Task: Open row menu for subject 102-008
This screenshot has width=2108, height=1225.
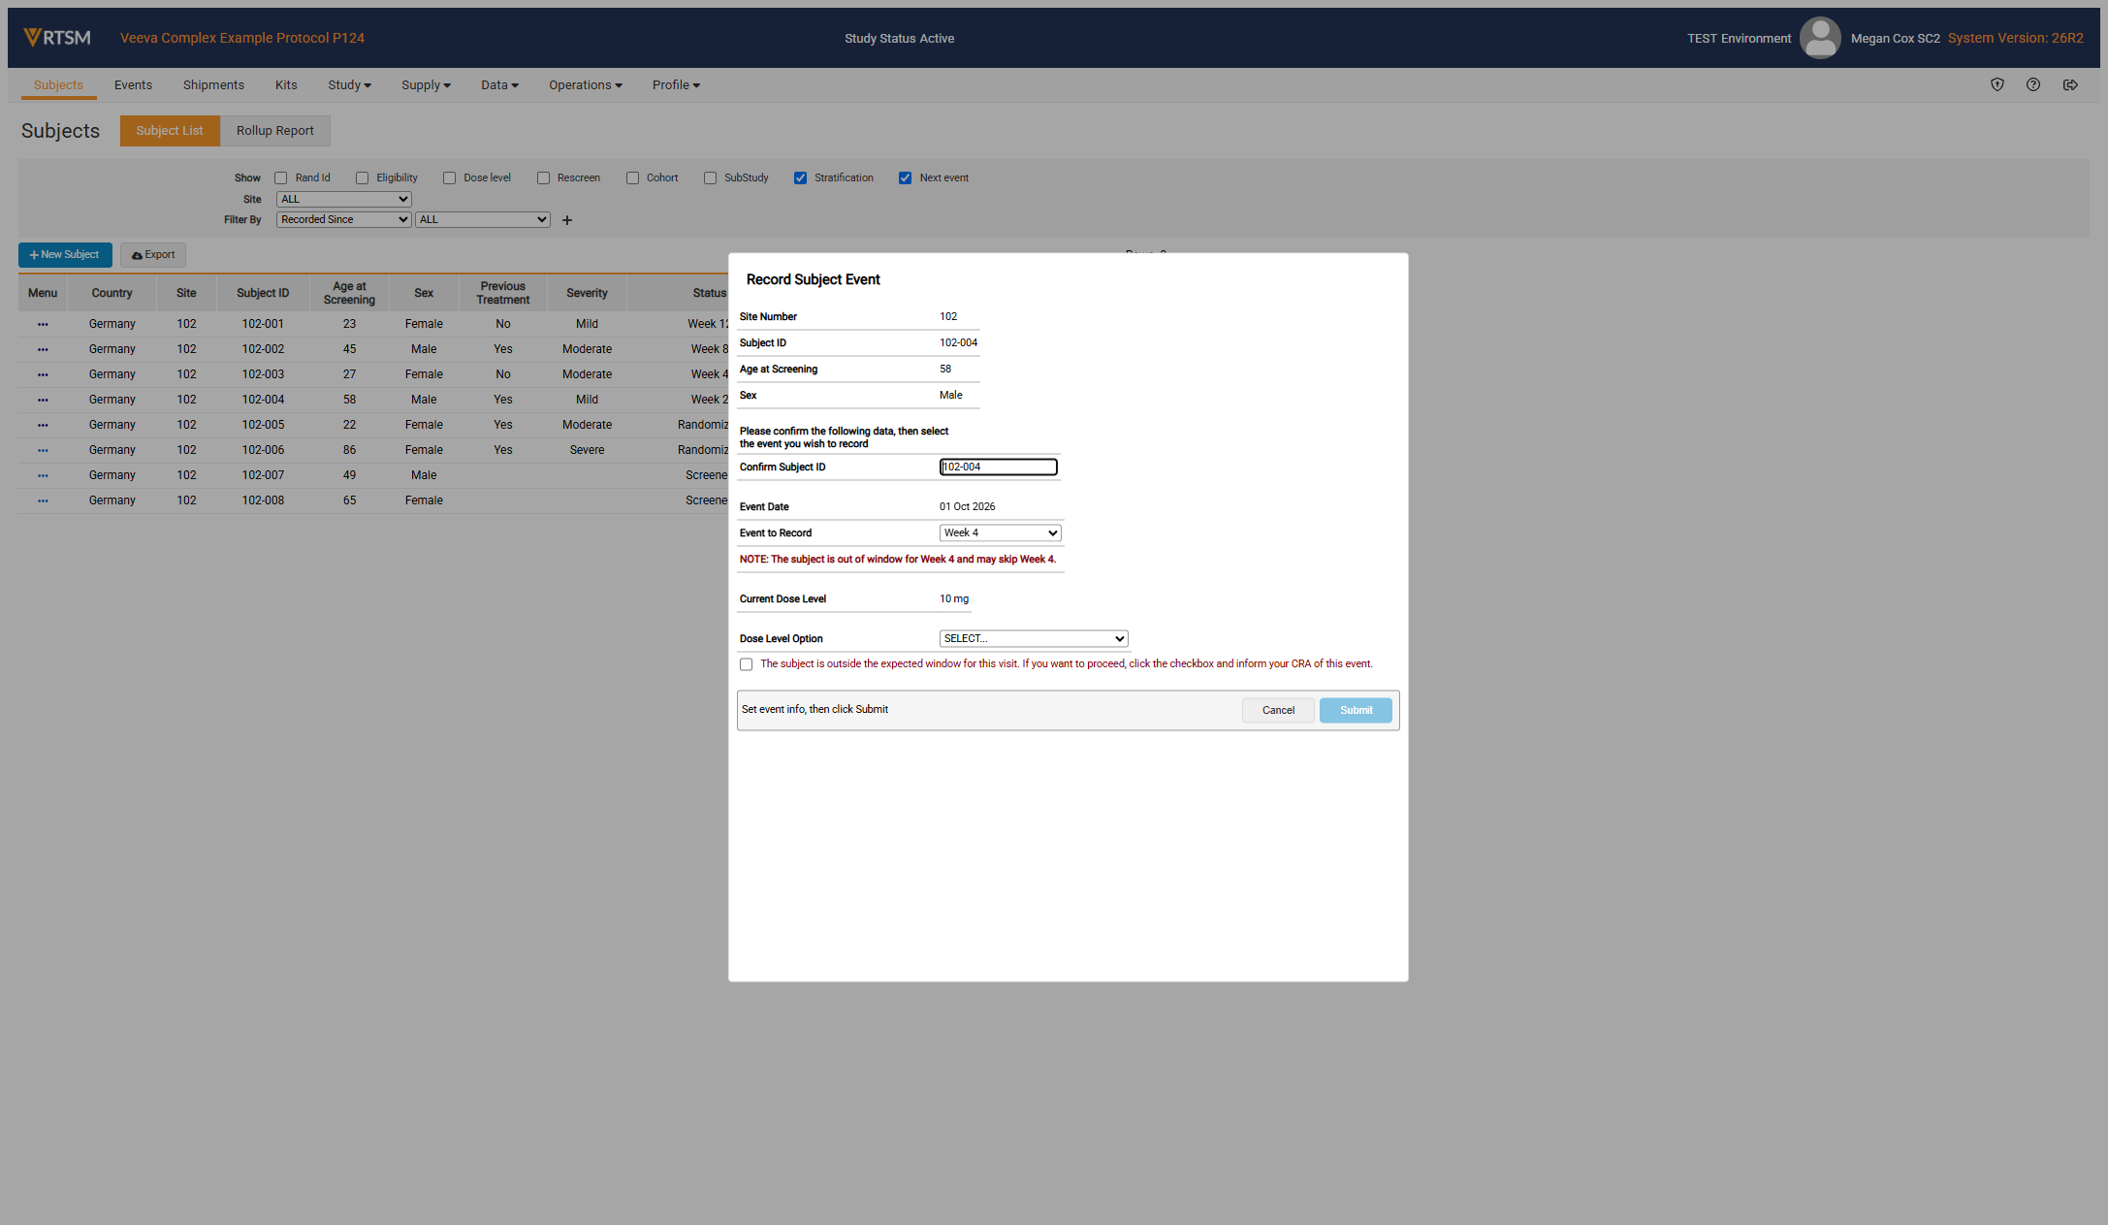Action: pyautogui.click(x=43, y=500)
